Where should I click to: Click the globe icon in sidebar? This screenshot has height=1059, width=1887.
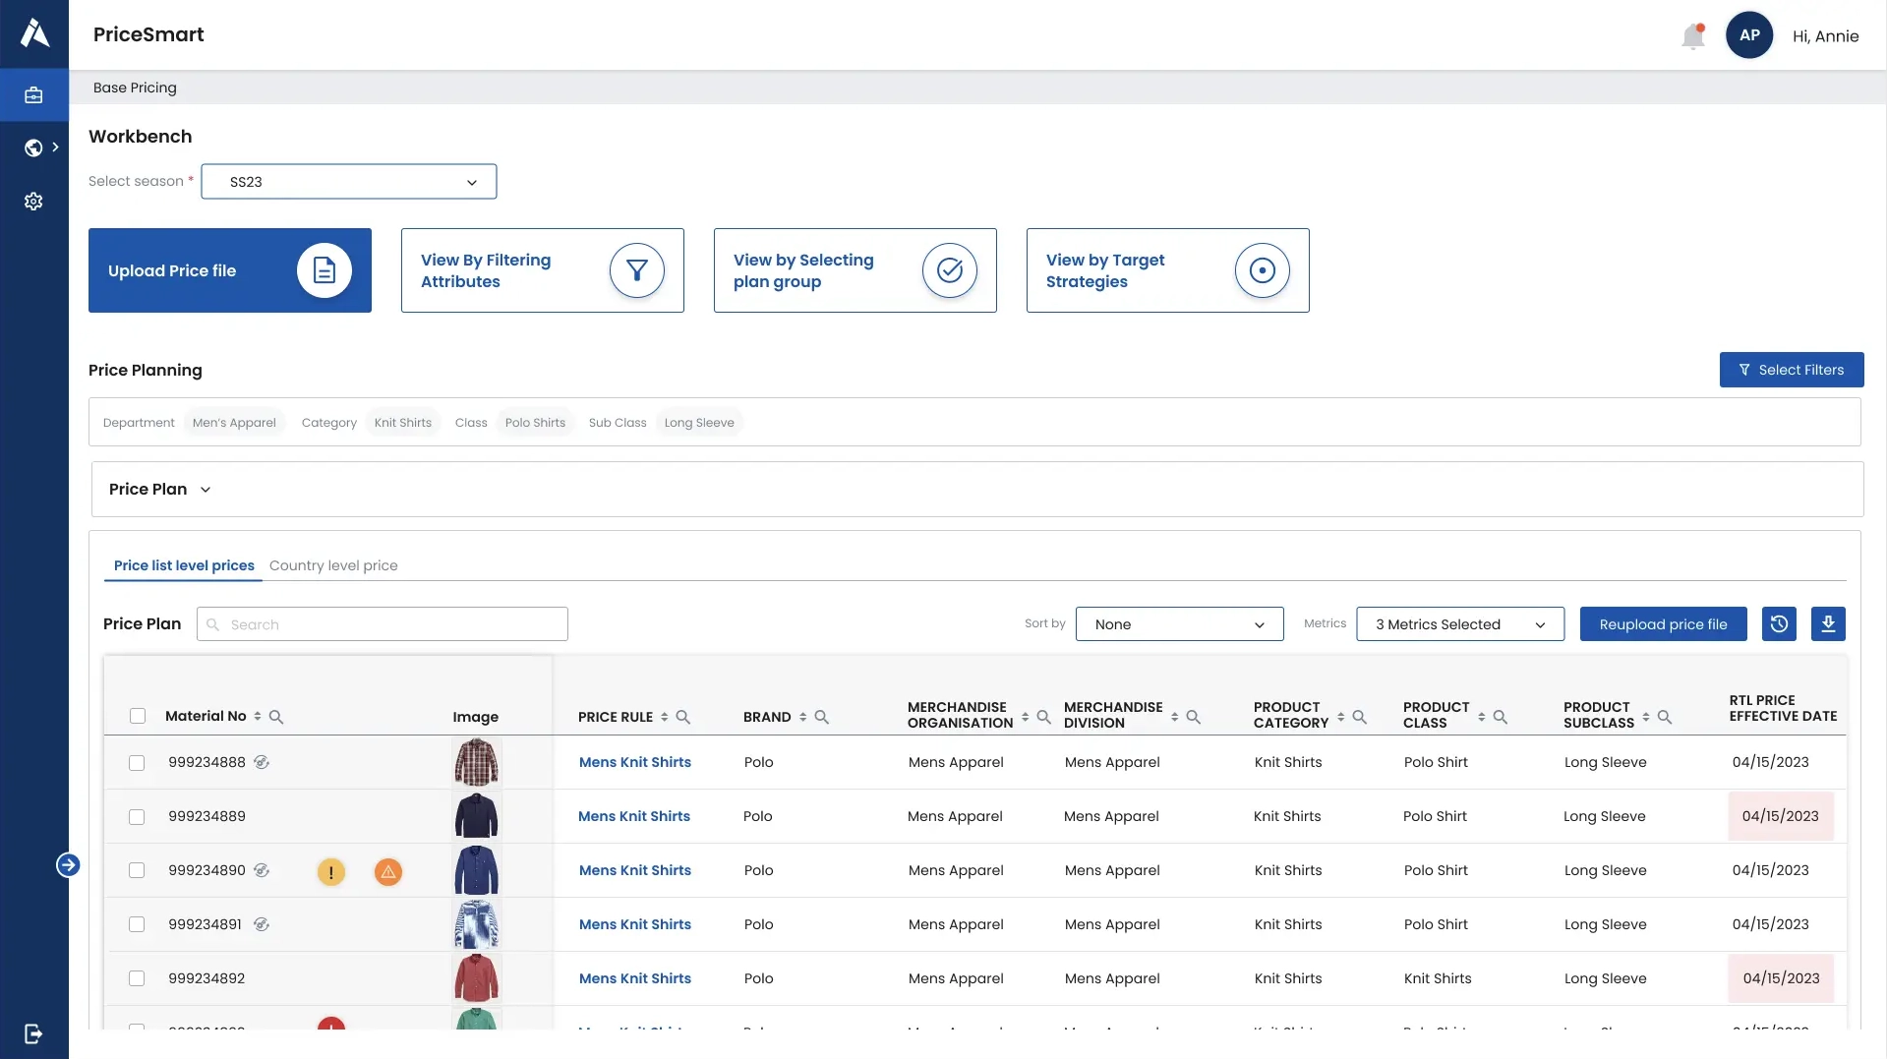point(33,147)
